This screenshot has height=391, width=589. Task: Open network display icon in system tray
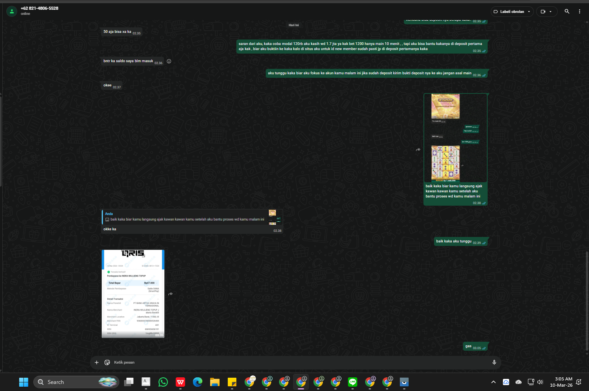531,382
